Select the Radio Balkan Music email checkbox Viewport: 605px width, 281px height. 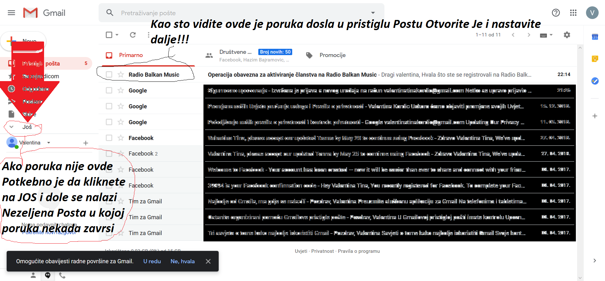pos(109,74)
